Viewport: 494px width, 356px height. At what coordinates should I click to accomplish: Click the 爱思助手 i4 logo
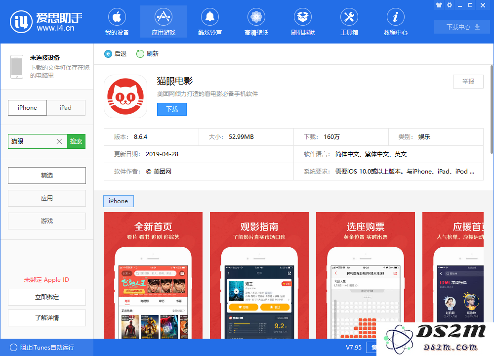coord(46,22)
